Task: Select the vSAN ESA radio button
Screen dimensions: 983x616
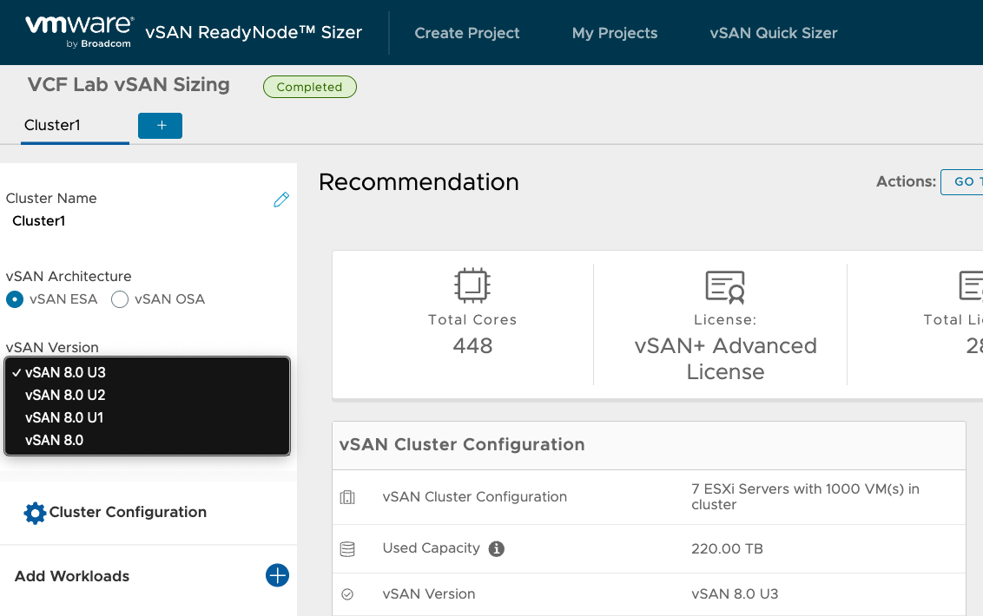Action: coord(15,299)
